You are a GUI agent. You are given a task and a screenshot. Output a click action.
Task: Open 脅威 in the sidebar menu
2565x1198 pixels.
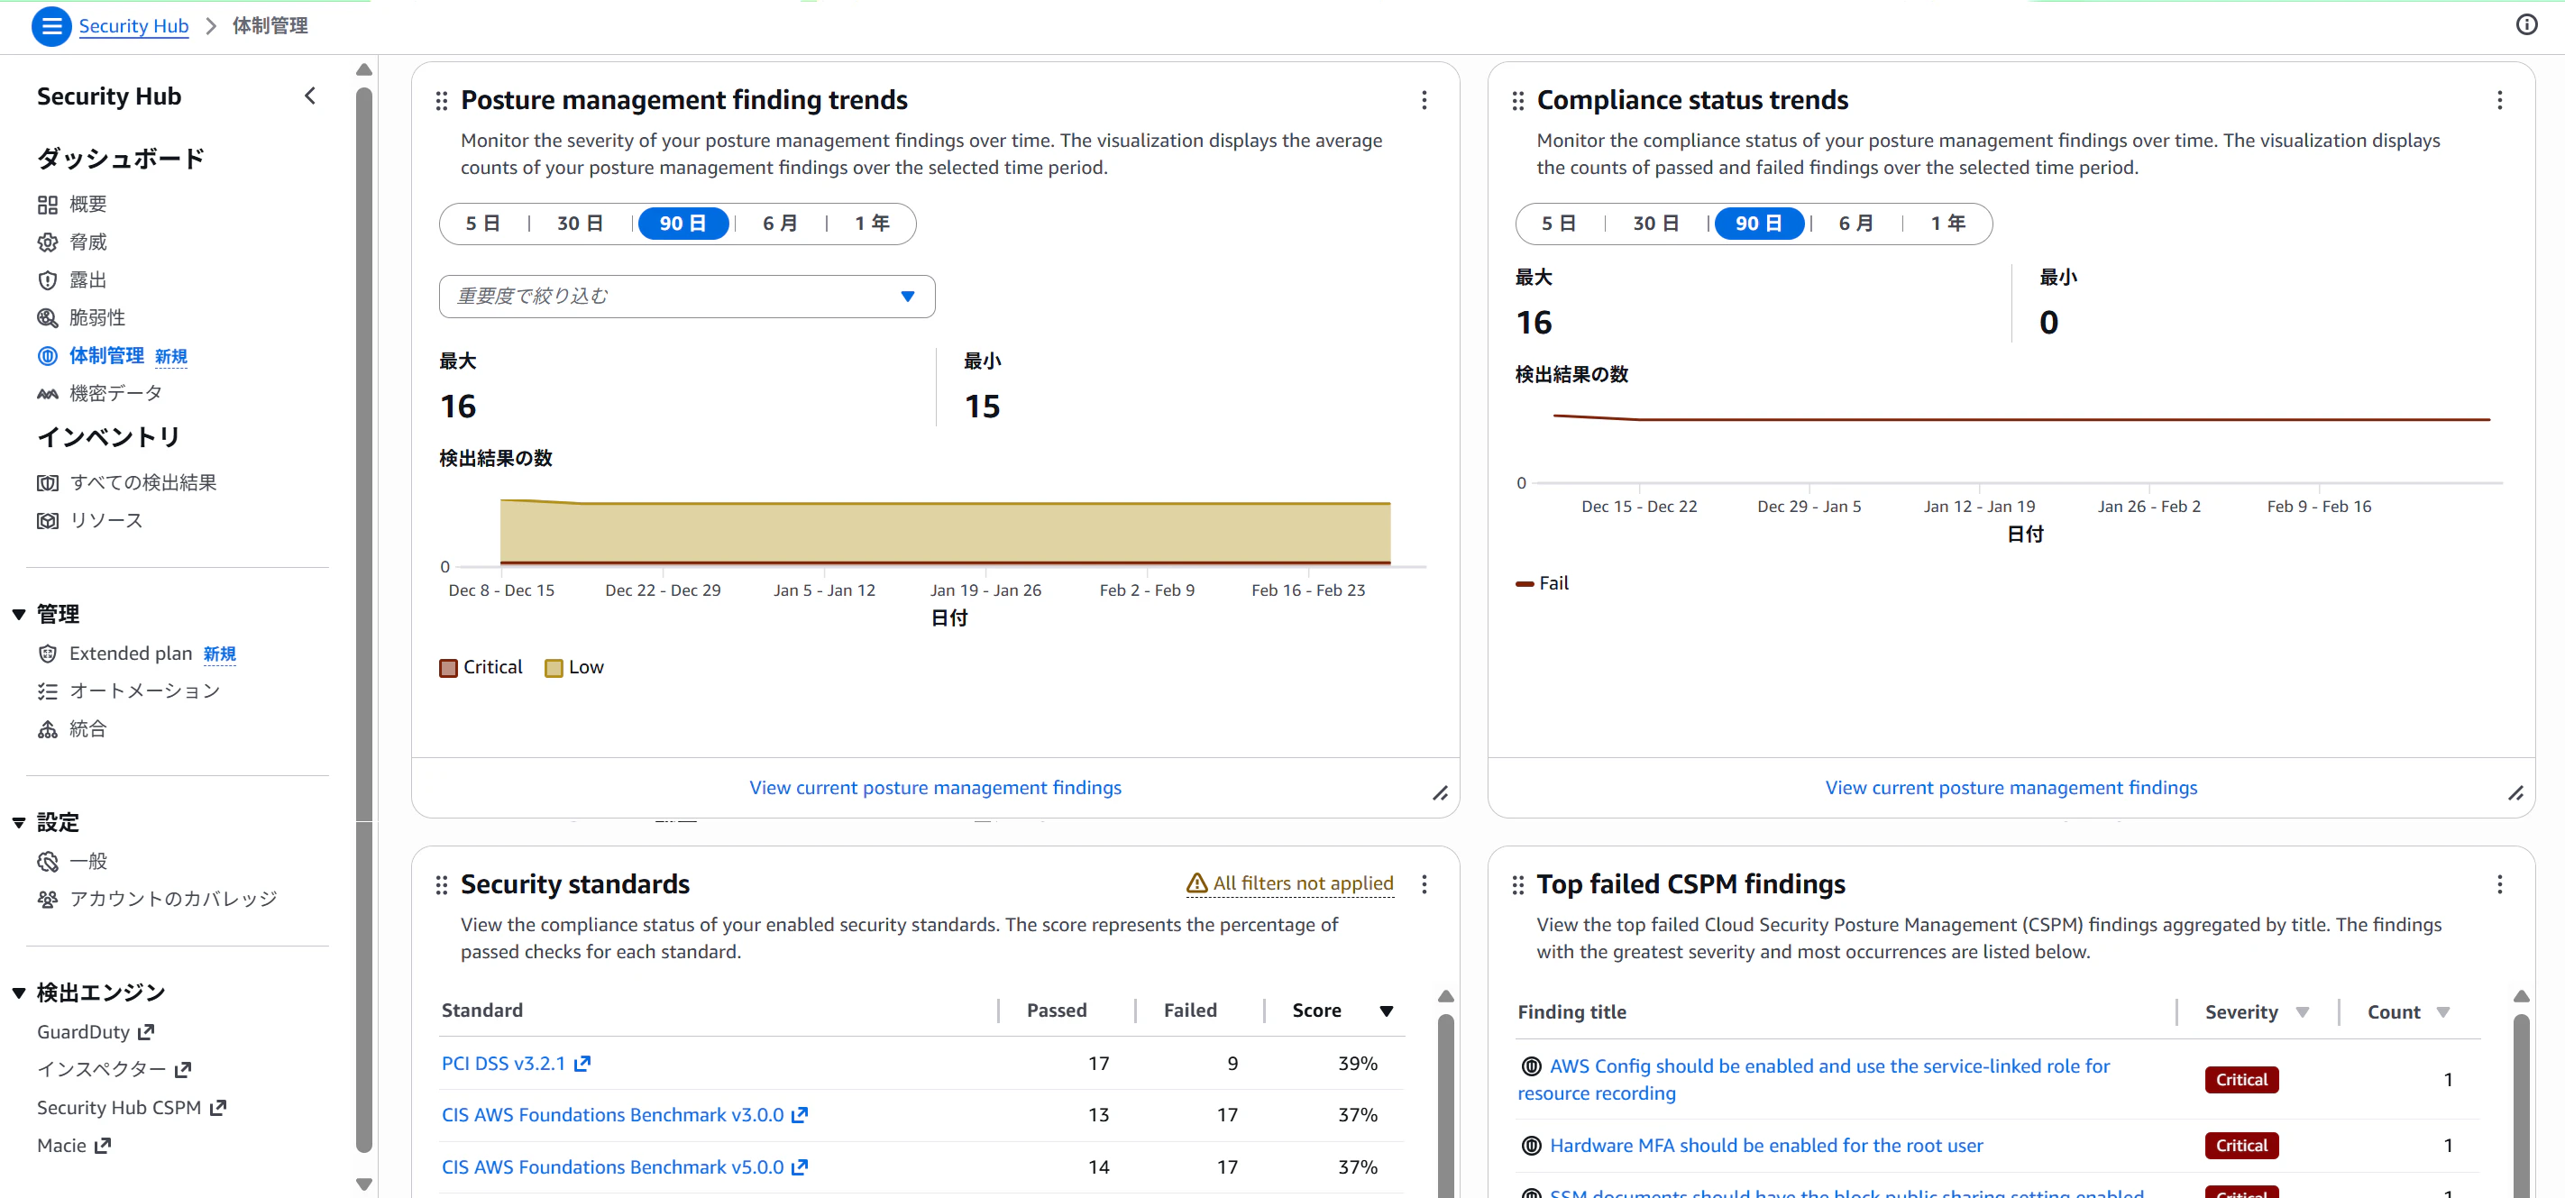pos(87,242)
